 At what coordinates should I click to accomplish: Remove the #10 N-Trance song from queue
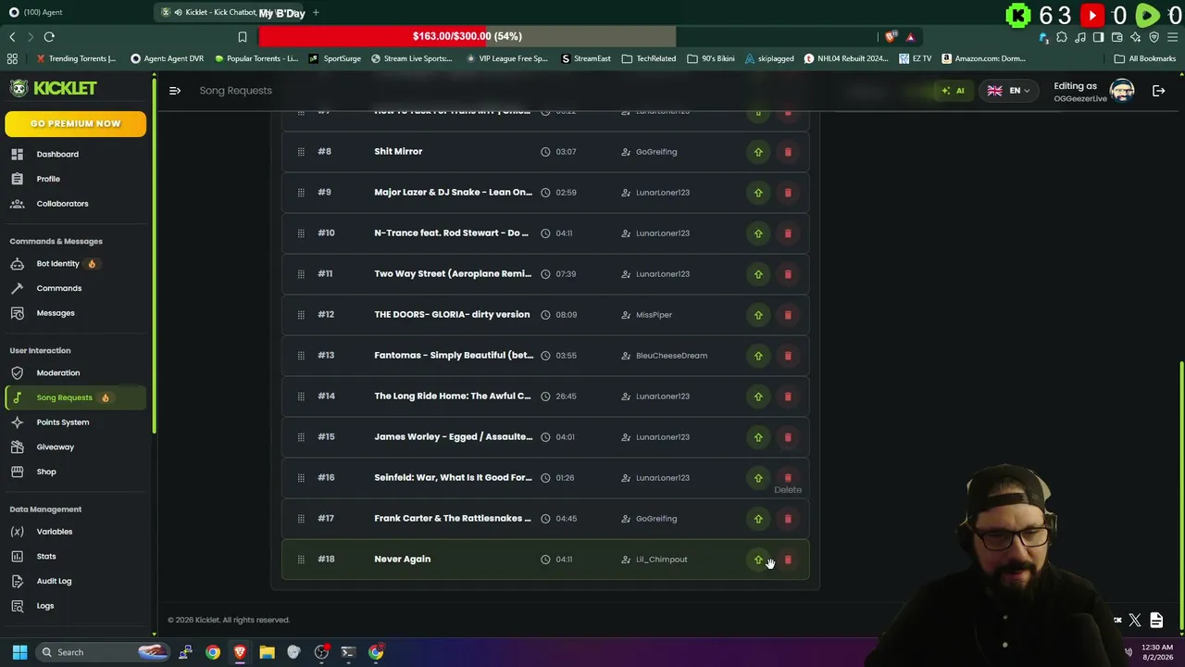(x=788, y=233)
